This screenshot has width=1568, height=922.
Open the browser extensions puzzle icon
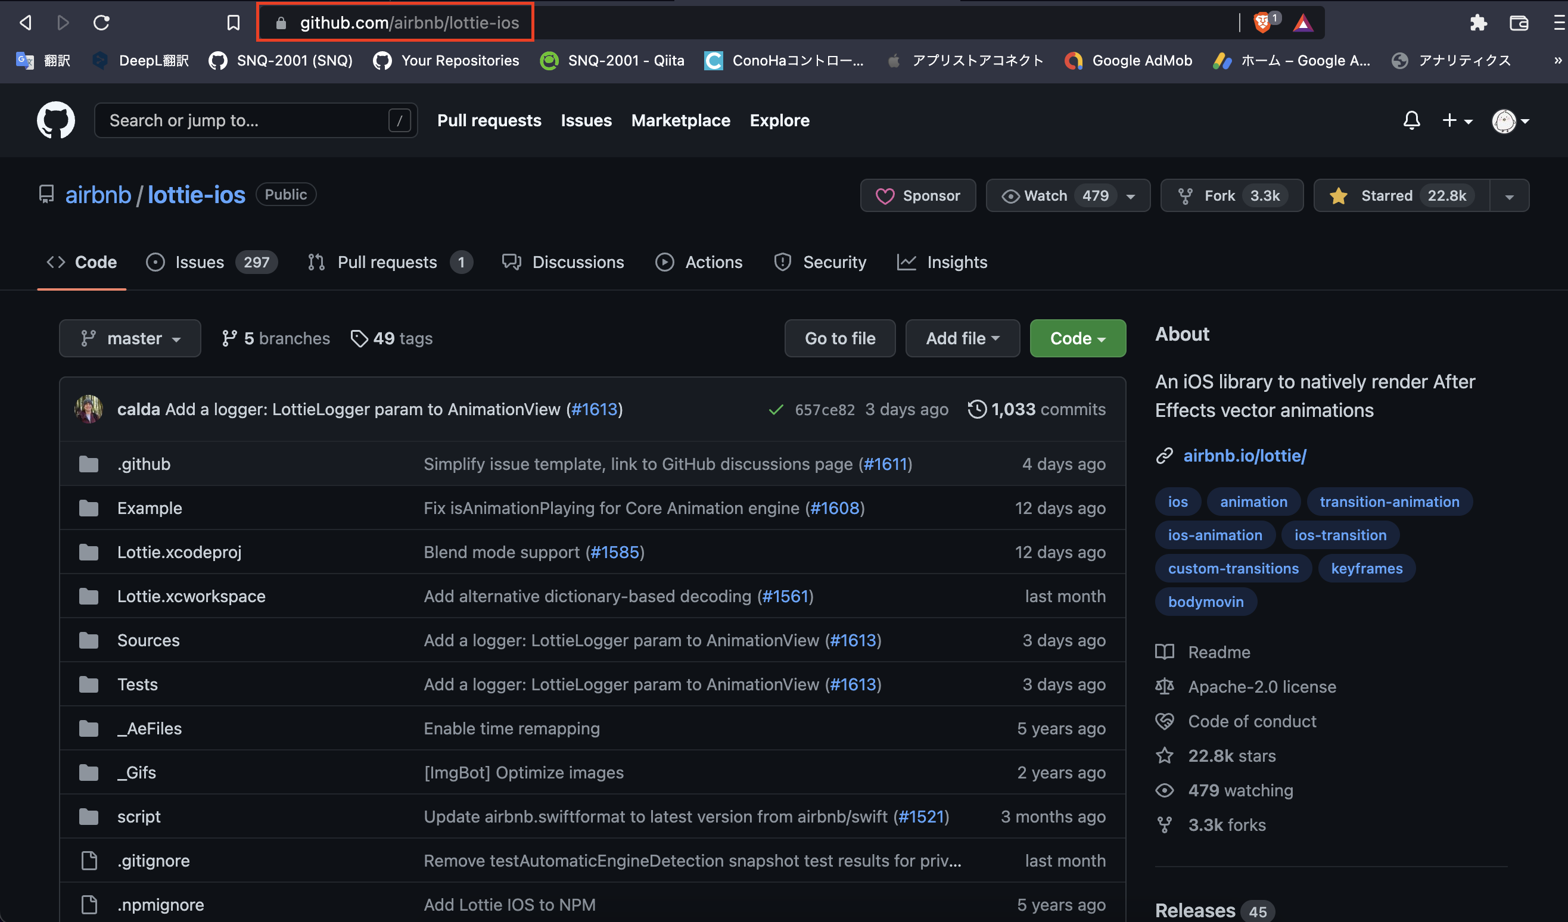coord(1479,23)
